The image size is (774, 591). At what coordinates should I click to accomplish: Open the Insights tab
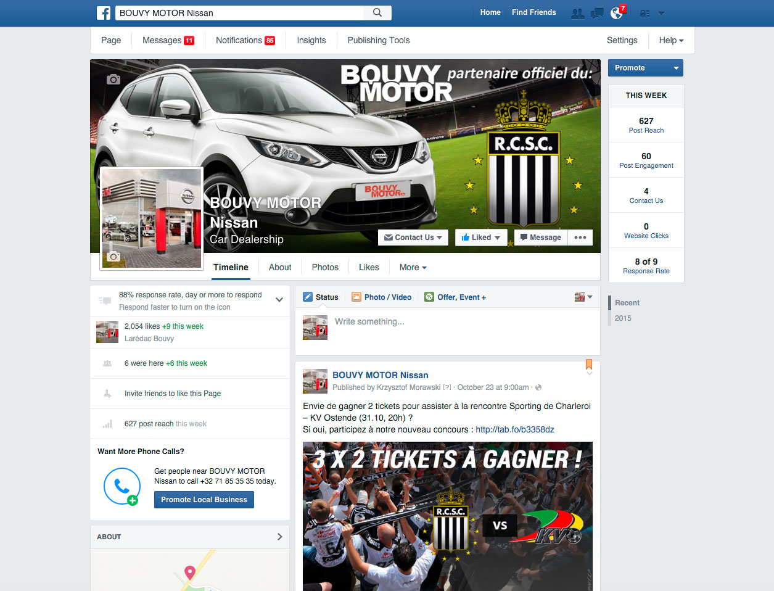click(x=311, y=40)
